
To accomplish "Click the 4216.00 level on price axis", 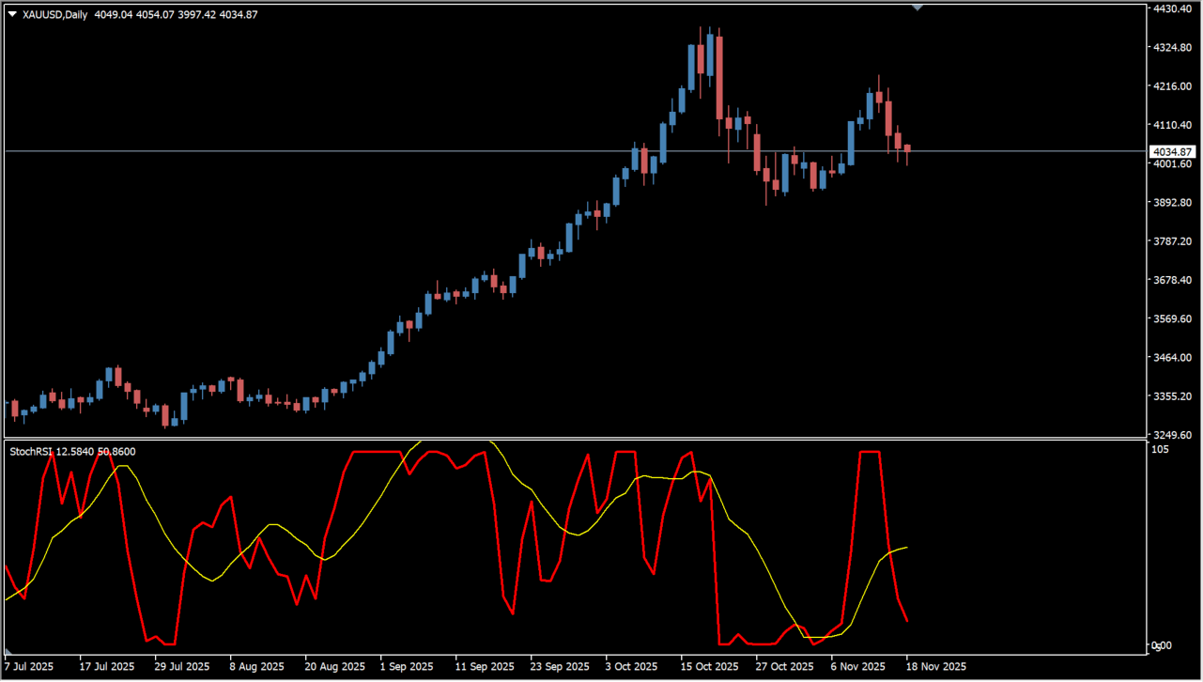I will 1171,86.
